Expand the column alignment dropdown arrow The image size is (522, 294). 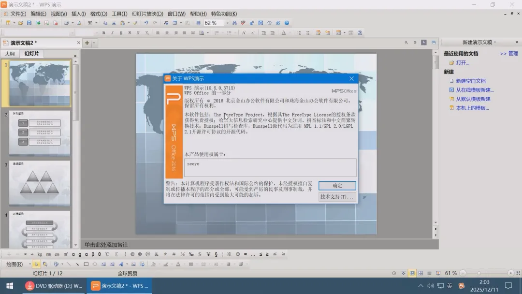pos(208,32)
